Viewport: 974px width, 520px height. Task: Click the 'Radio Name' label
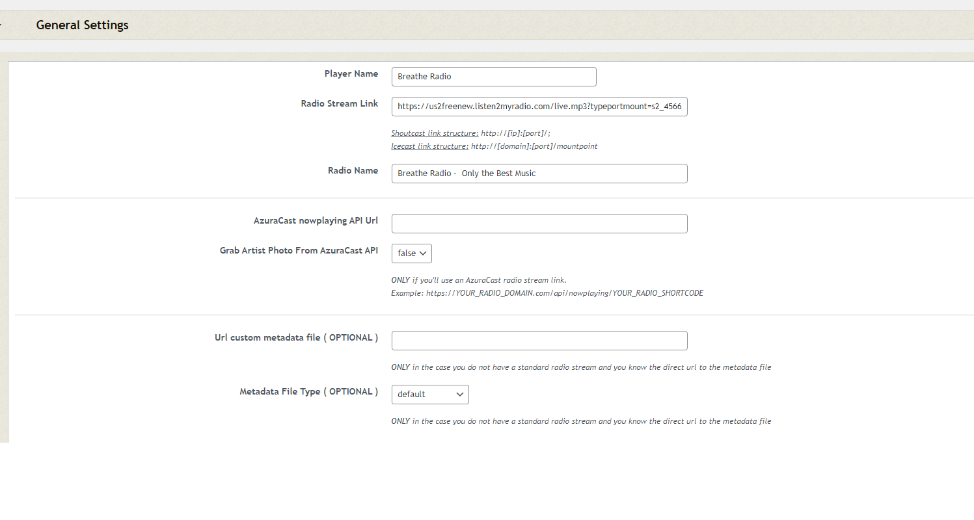pos(353,171)
